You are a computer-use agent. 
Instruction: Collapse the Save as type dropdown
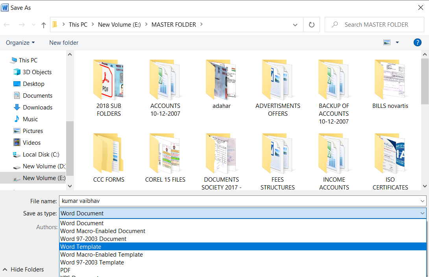pos(422,213)
